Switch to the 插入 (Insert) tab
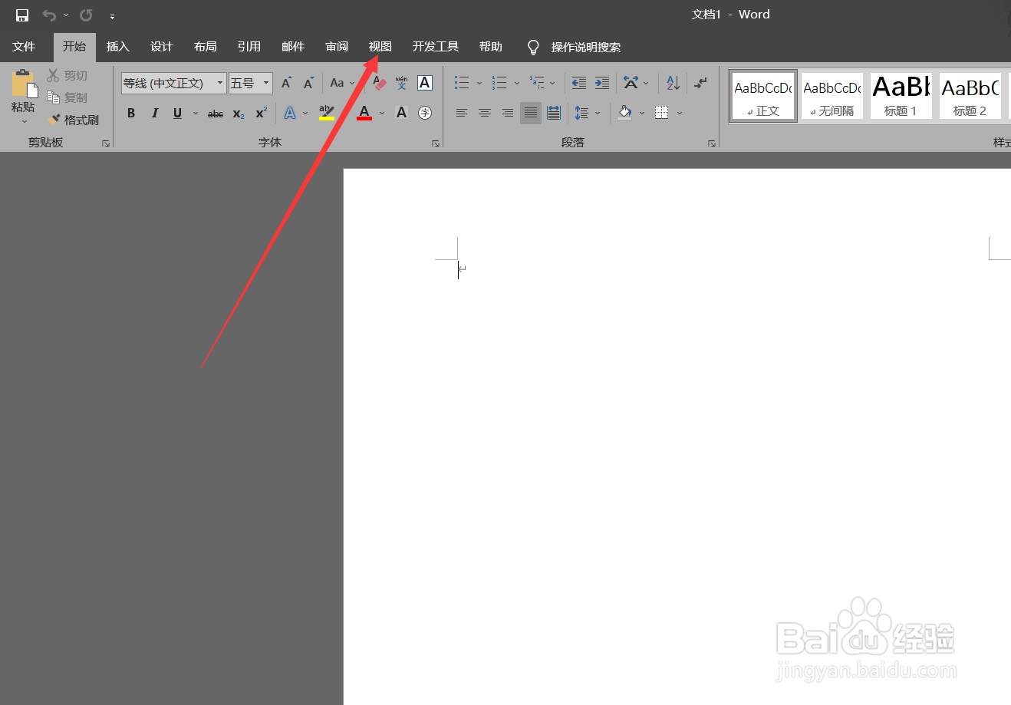Viewport: 1011px width, 705px height. [118, 47]
